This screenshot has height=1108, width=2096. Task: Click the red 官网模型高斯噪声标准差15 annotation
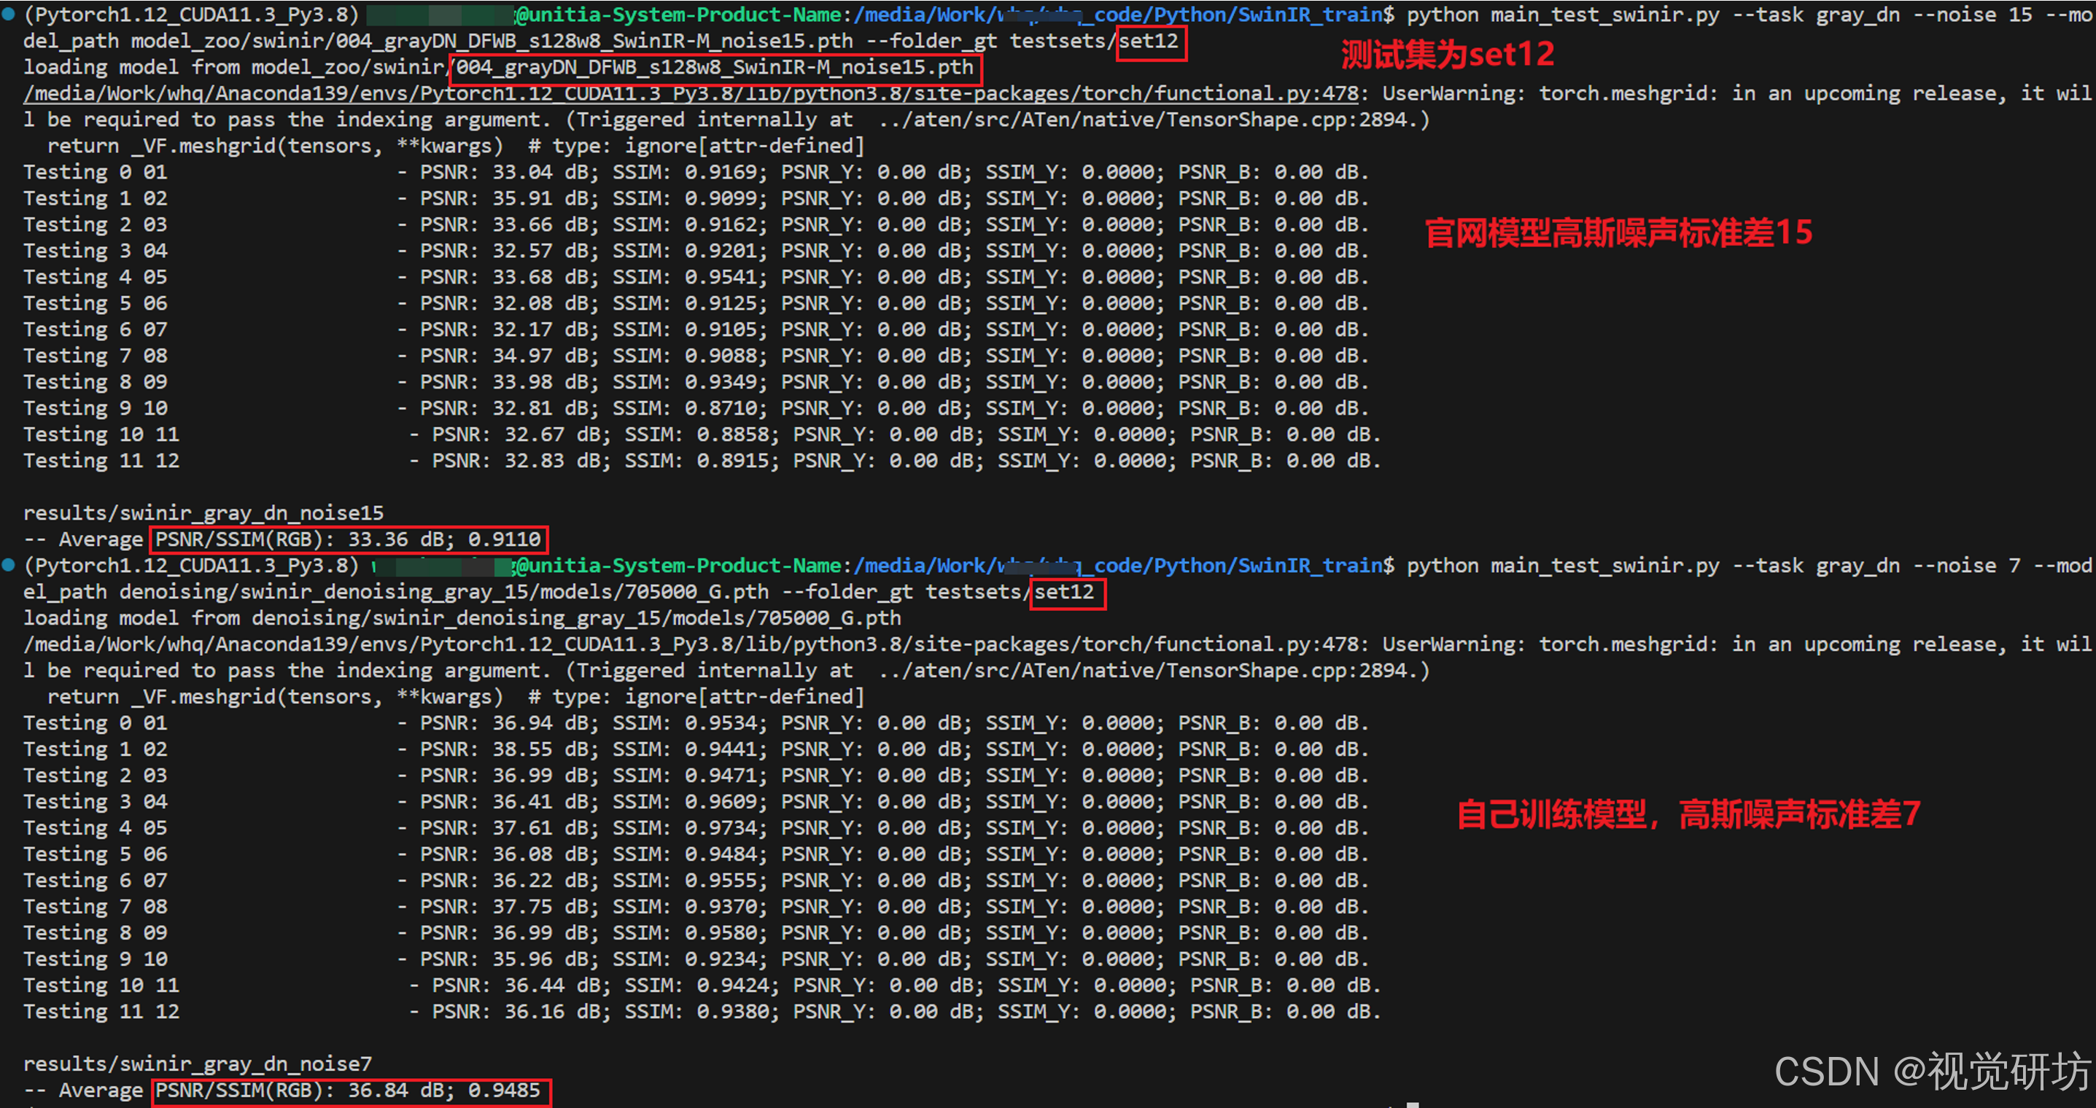coord(1618,233)
